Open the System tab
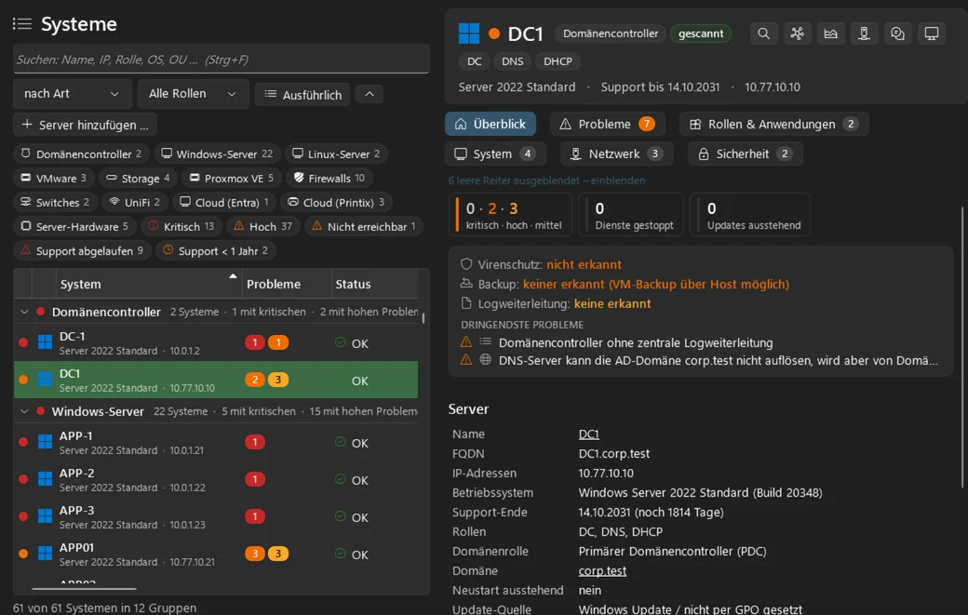968x615 pixels. [495, 154]
